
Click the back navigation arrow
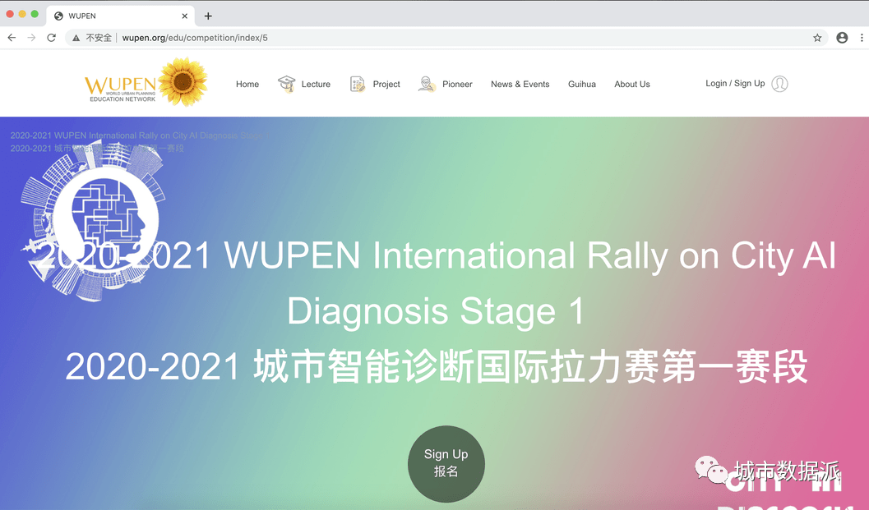pyautogui.click(x=11, y=37)
